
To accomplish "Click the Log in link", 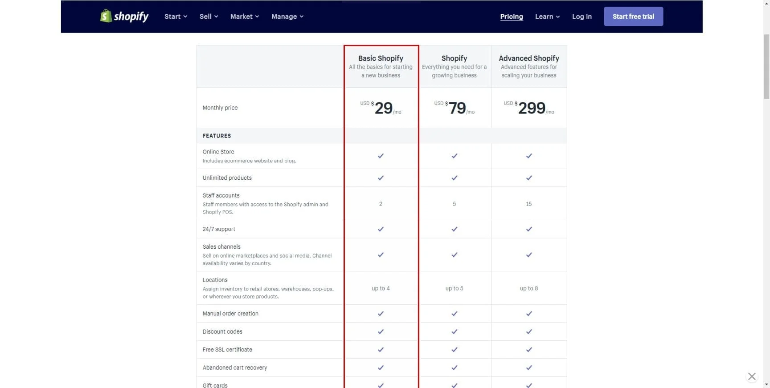I will [582, 16].
